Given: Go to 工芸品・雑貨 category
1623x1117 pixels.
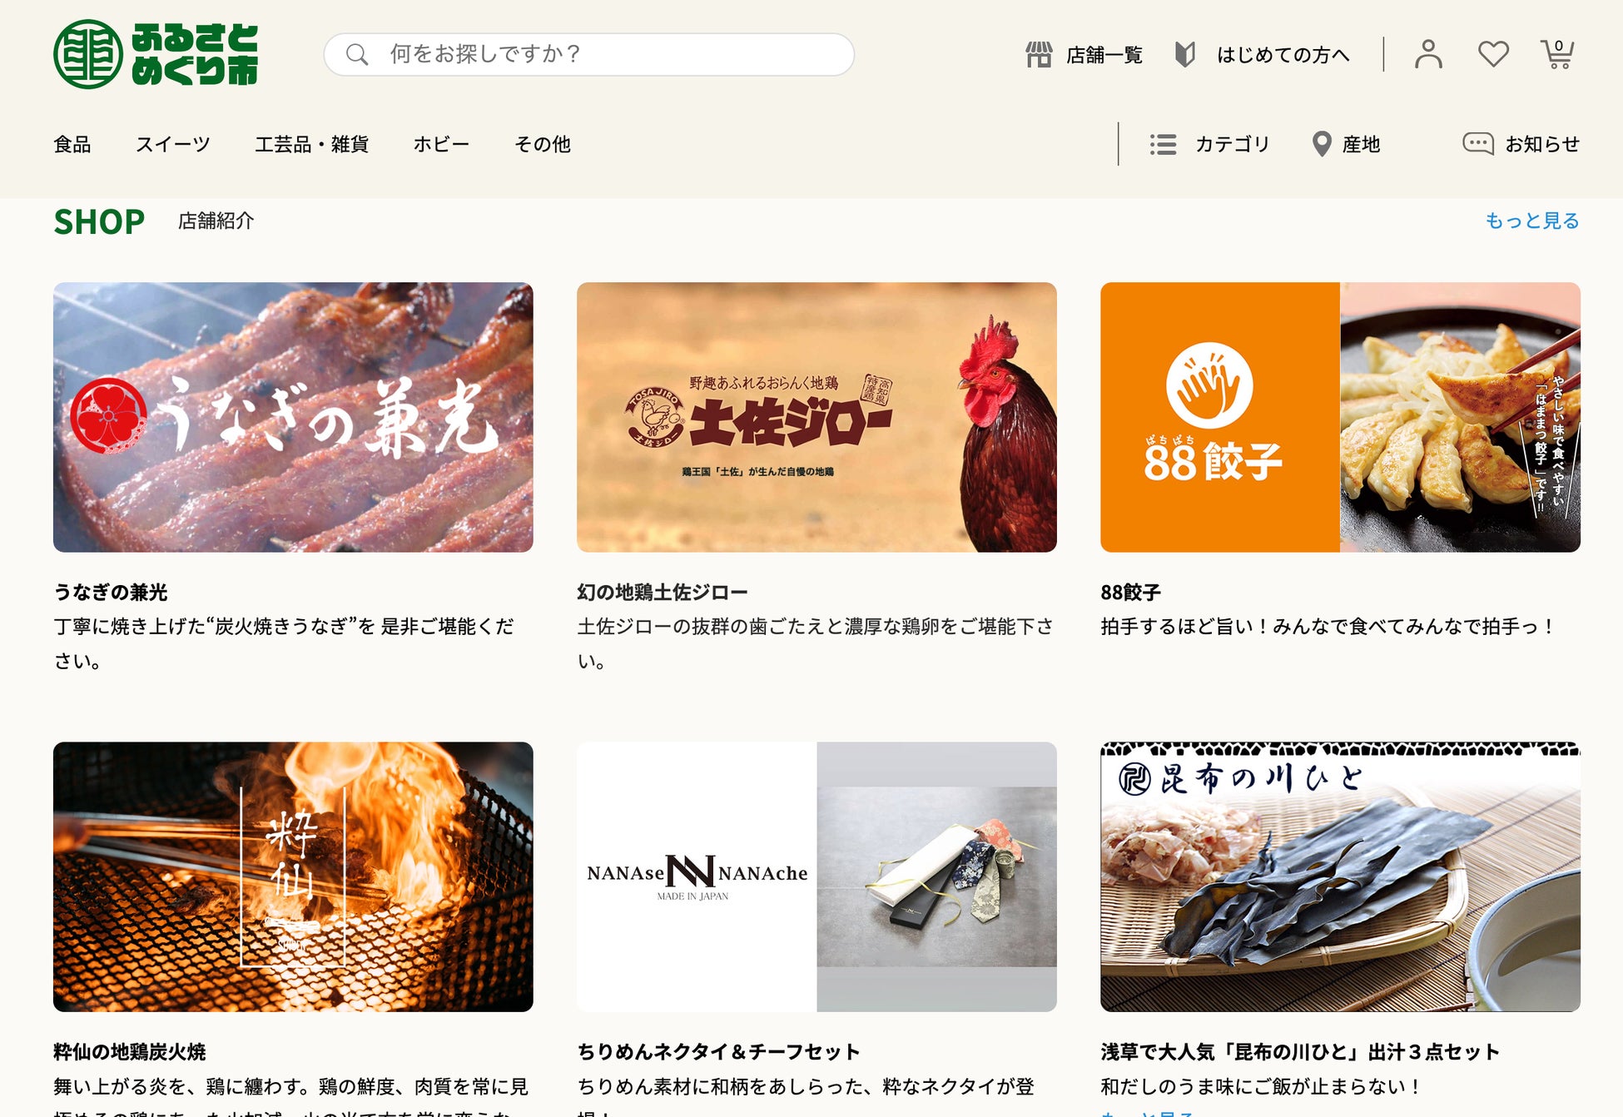Looking at the screenshot, I should click(312, 144).
